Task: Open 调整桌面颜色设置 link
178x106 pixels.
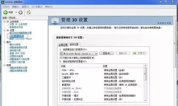Action: coord(18,47)
